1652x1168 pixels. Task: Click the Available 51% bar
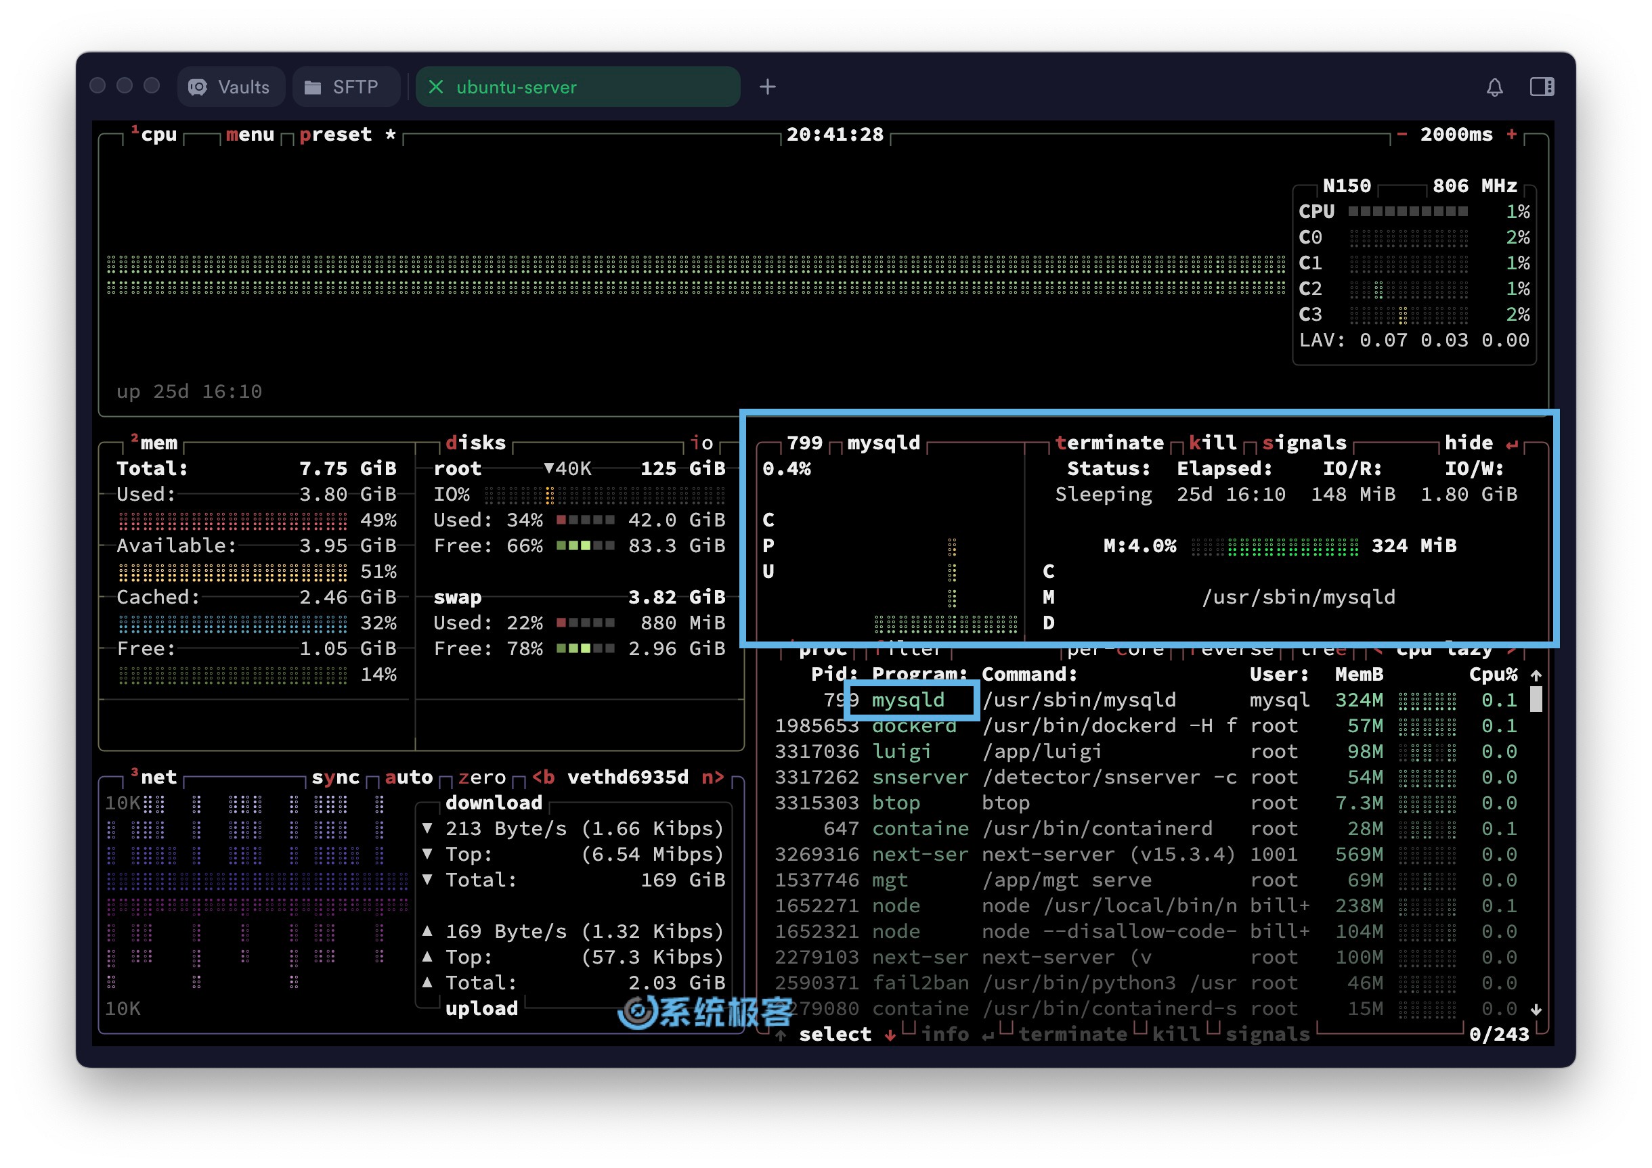click(233, 572)
